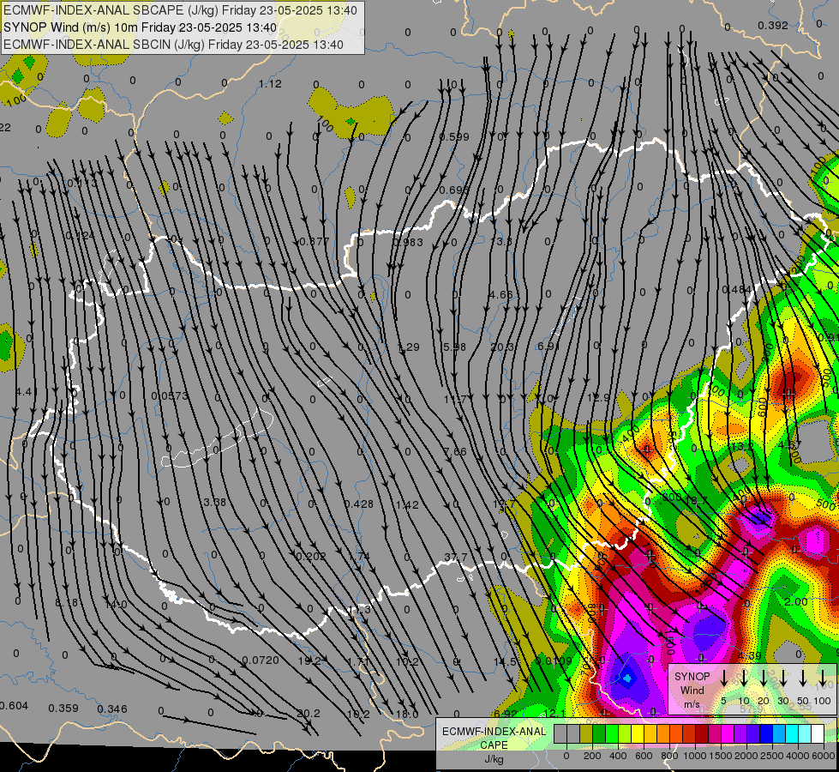Click the 0.0720 value on the map
This screenshot has width=839, height=772.
(260, 660)
